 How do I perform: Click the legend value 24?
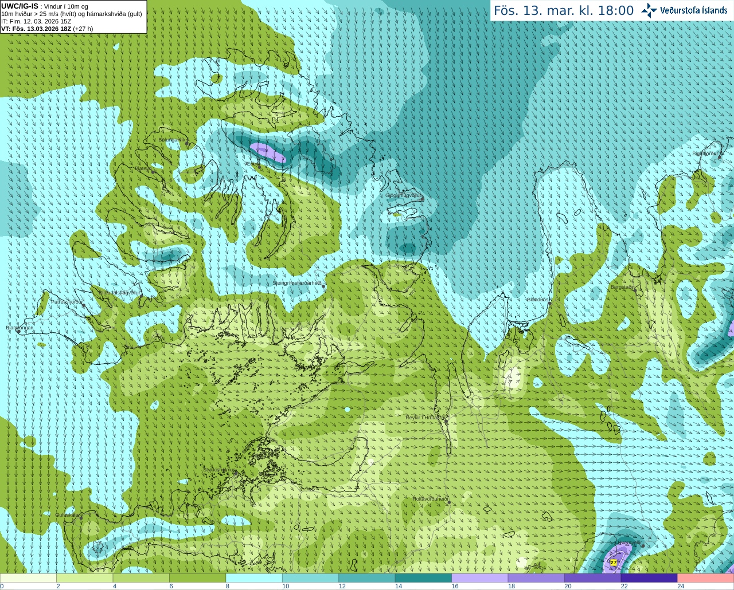pyautogui.click(x=681, y=586)
